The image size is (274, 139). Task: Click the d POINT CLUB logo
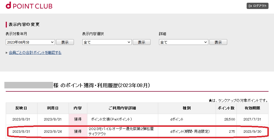[29, 5]
